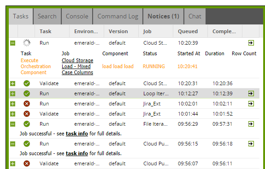The width and height of the screenshot is (265, 169).
Task: Click queued time 09:56:07
Action: click(x=188, y=163)
